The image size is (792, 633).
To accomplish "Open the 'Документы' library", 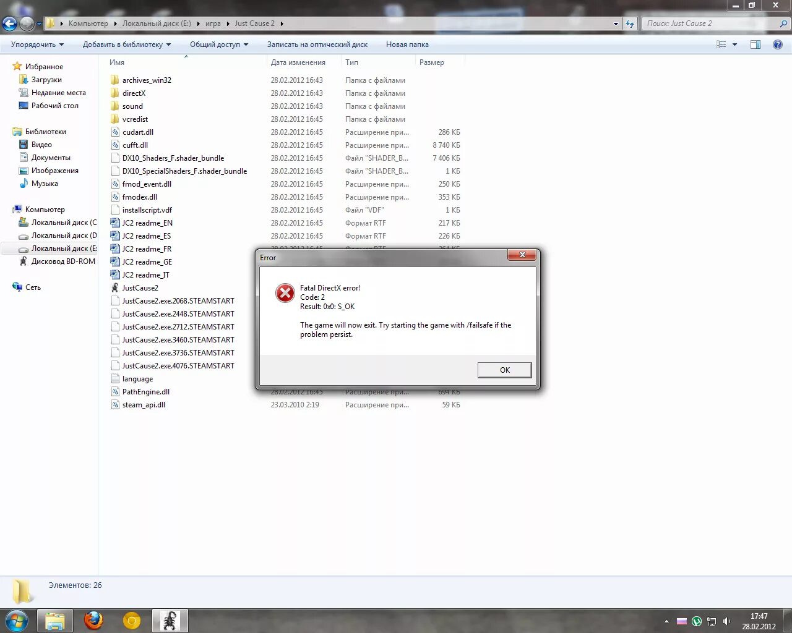I will point(51,158).
